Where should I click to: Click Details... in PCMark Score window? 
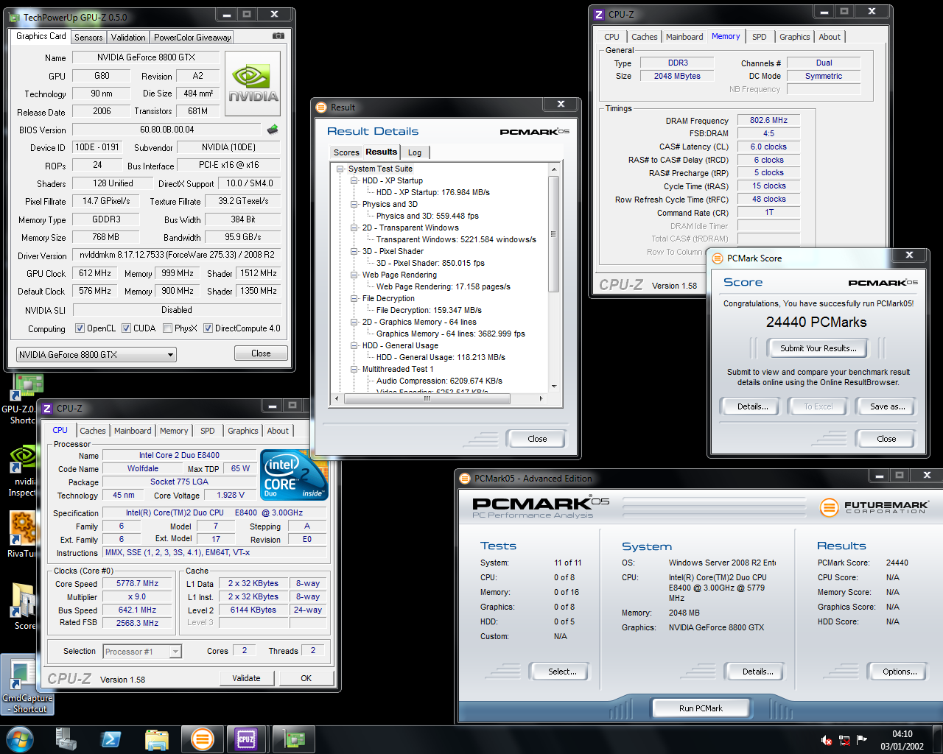[753, 406]
